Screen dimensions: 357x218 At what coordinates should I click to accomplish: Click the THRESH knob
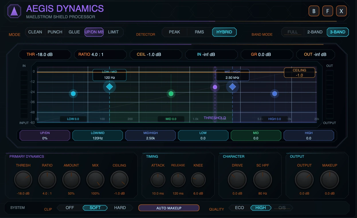tap(23, 180)
